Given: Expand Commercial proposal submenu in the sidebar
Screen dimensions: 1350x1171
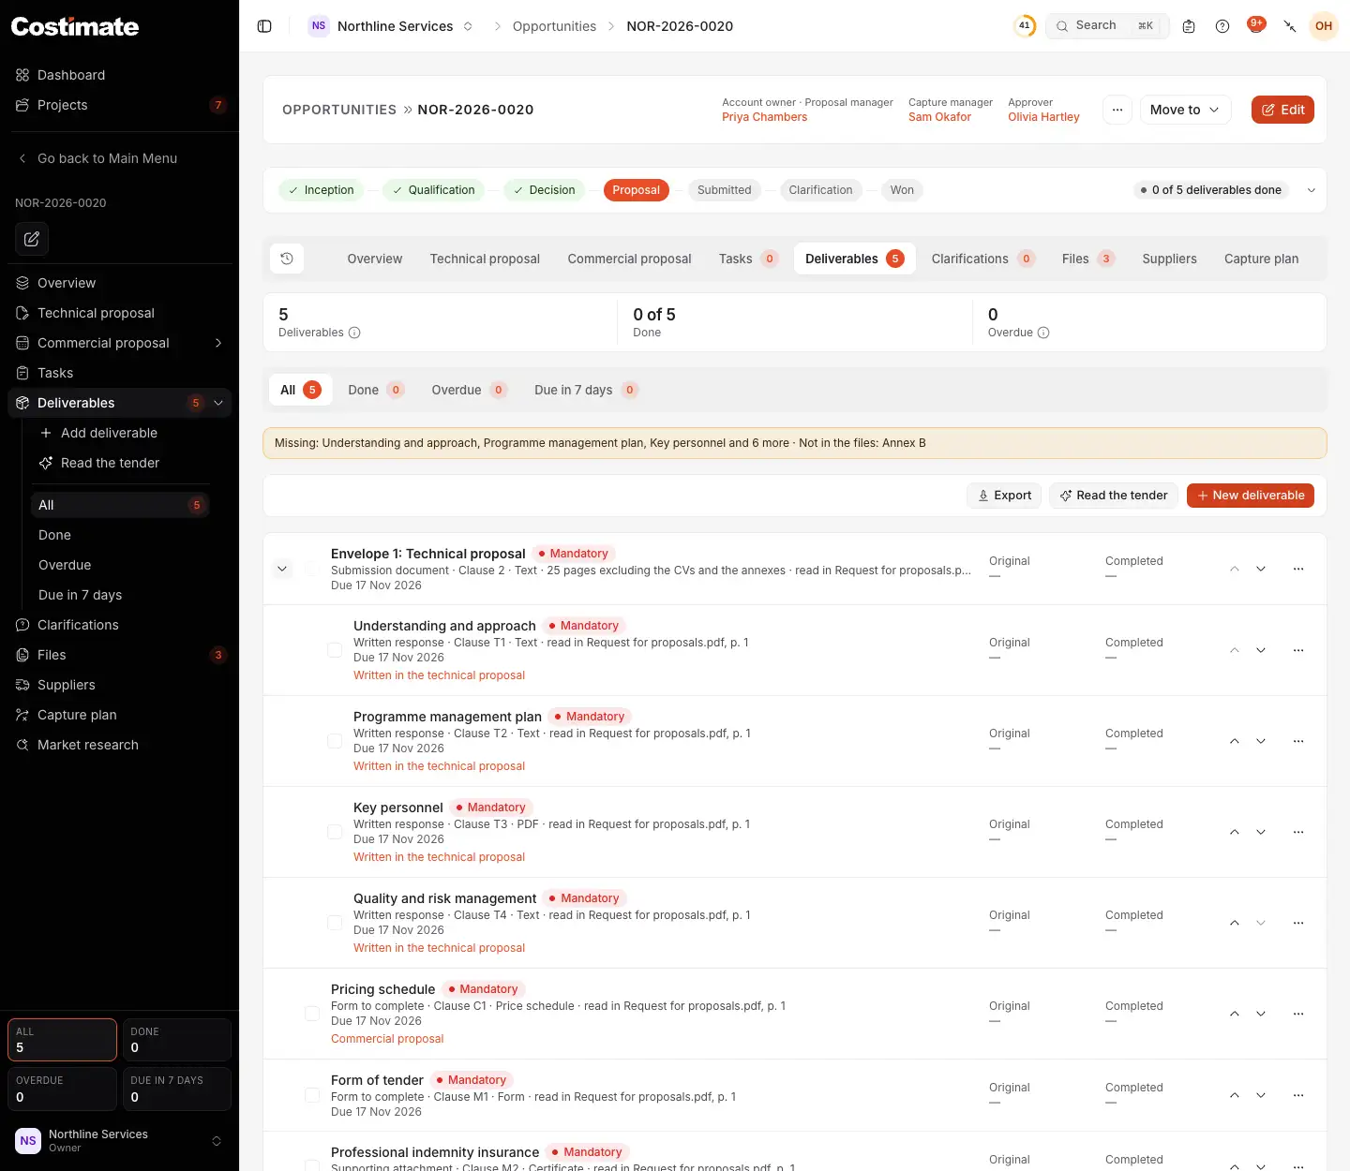Looking at the screenshot, I should tap(218, 343).
